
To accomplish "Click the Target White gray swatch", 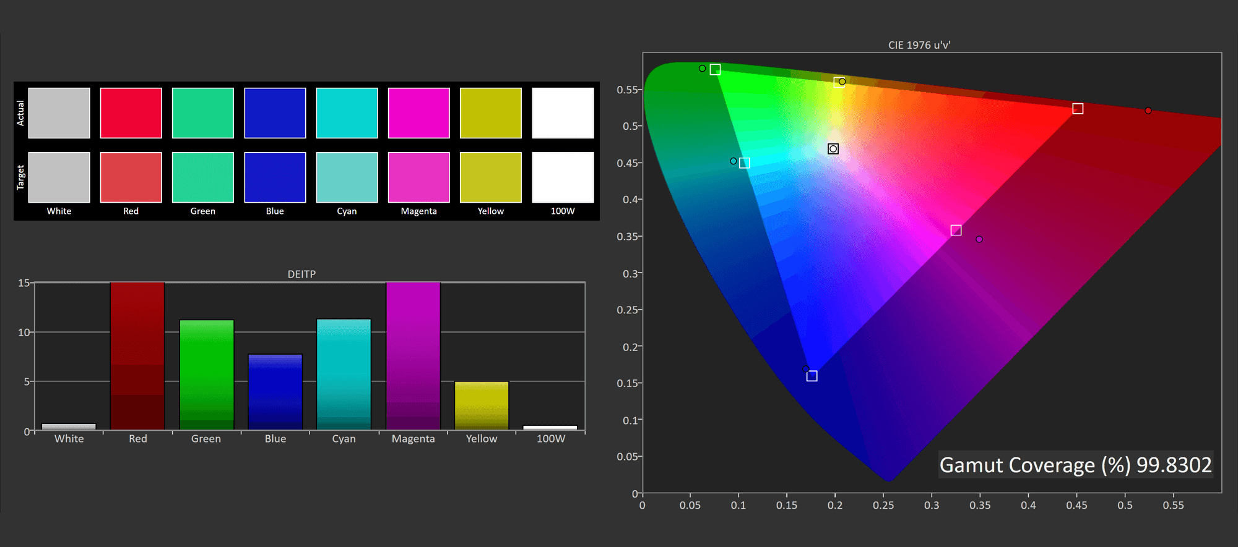I will click(59, 177).
